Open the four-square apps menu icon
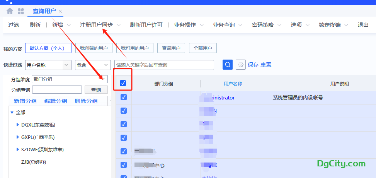The height and width of the screenshot is (178, 376). (21, 11)
